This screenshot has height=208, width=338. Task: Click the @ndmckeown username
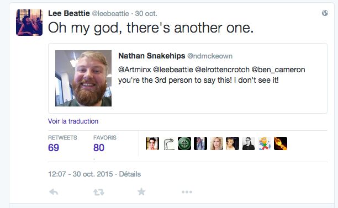[210, 56]
